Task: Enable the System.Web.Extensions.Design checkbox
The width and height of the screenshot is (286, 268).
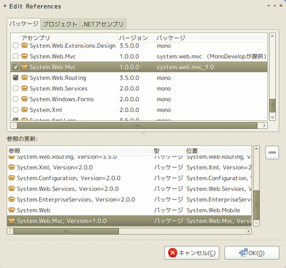Action: (15, 46)
